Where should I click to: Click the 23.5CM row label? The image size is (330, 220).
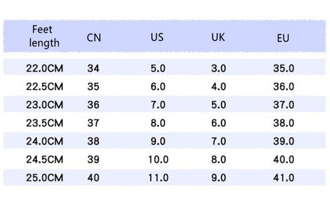45,123
